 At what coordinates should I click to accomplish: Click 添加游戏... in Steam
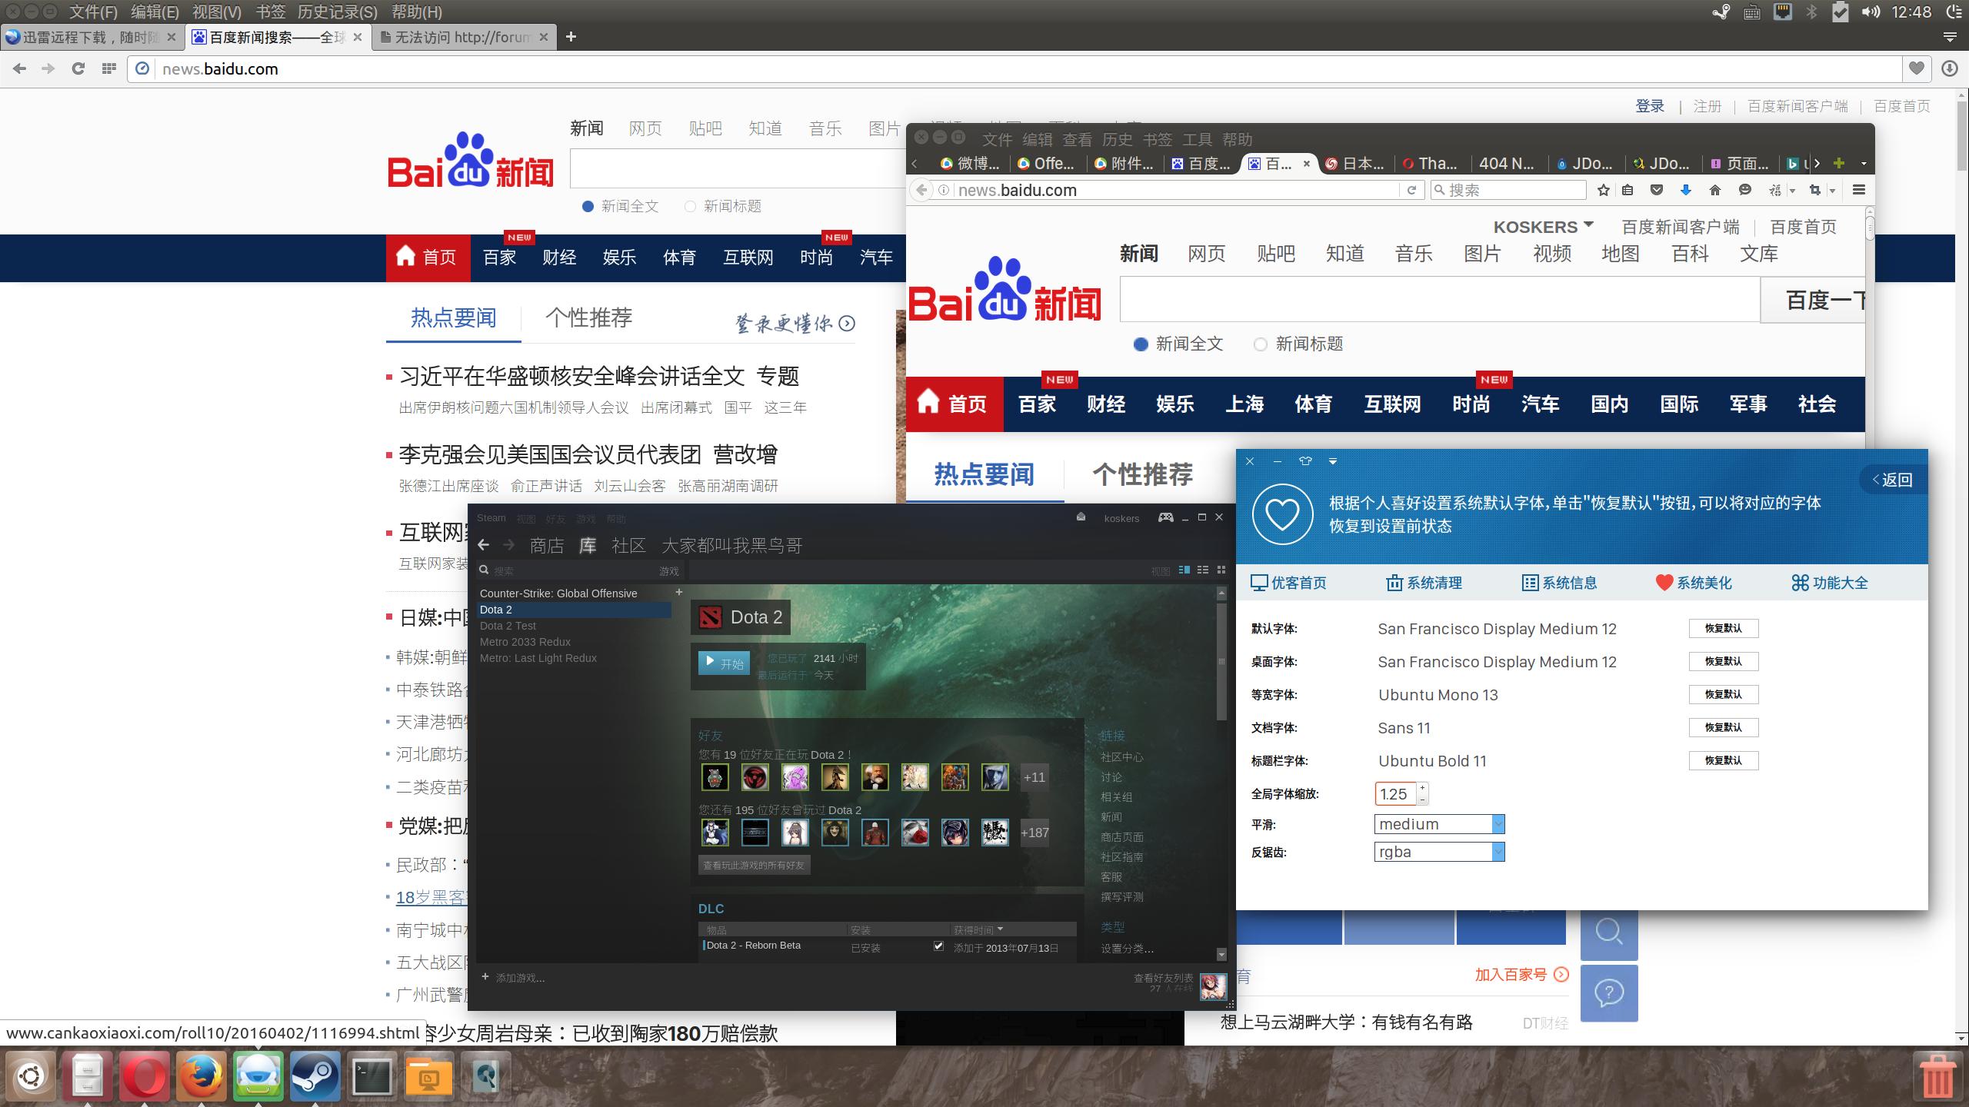[514, 978]
